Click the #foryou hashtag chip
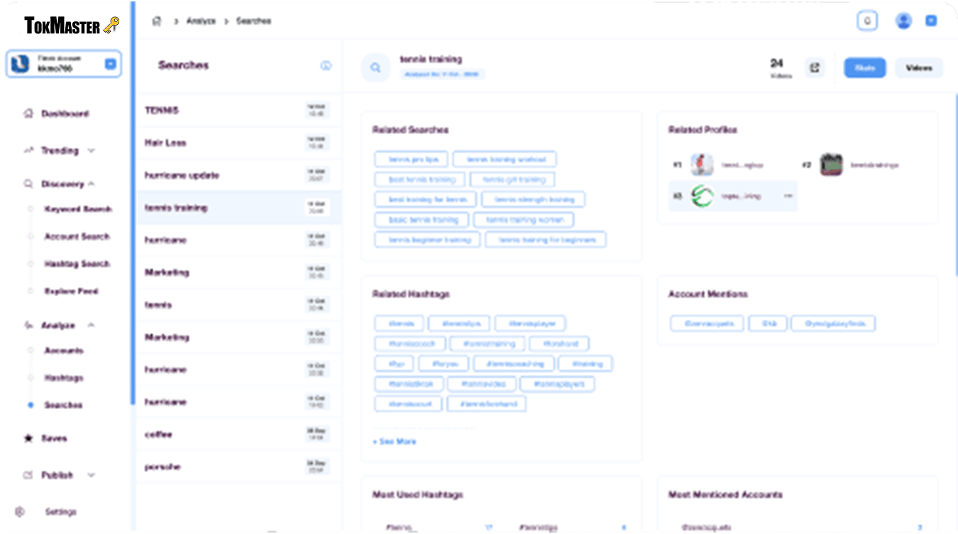This screenshot has height=534, width=958. [444, 364]
